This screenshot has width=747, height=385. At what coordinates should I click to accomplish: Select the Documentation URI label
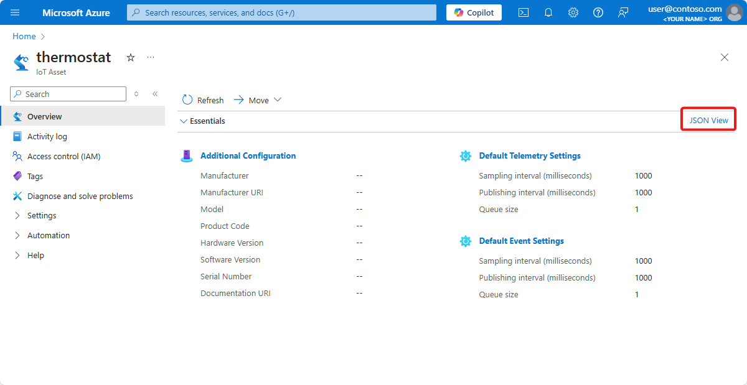tap(235, 294)
